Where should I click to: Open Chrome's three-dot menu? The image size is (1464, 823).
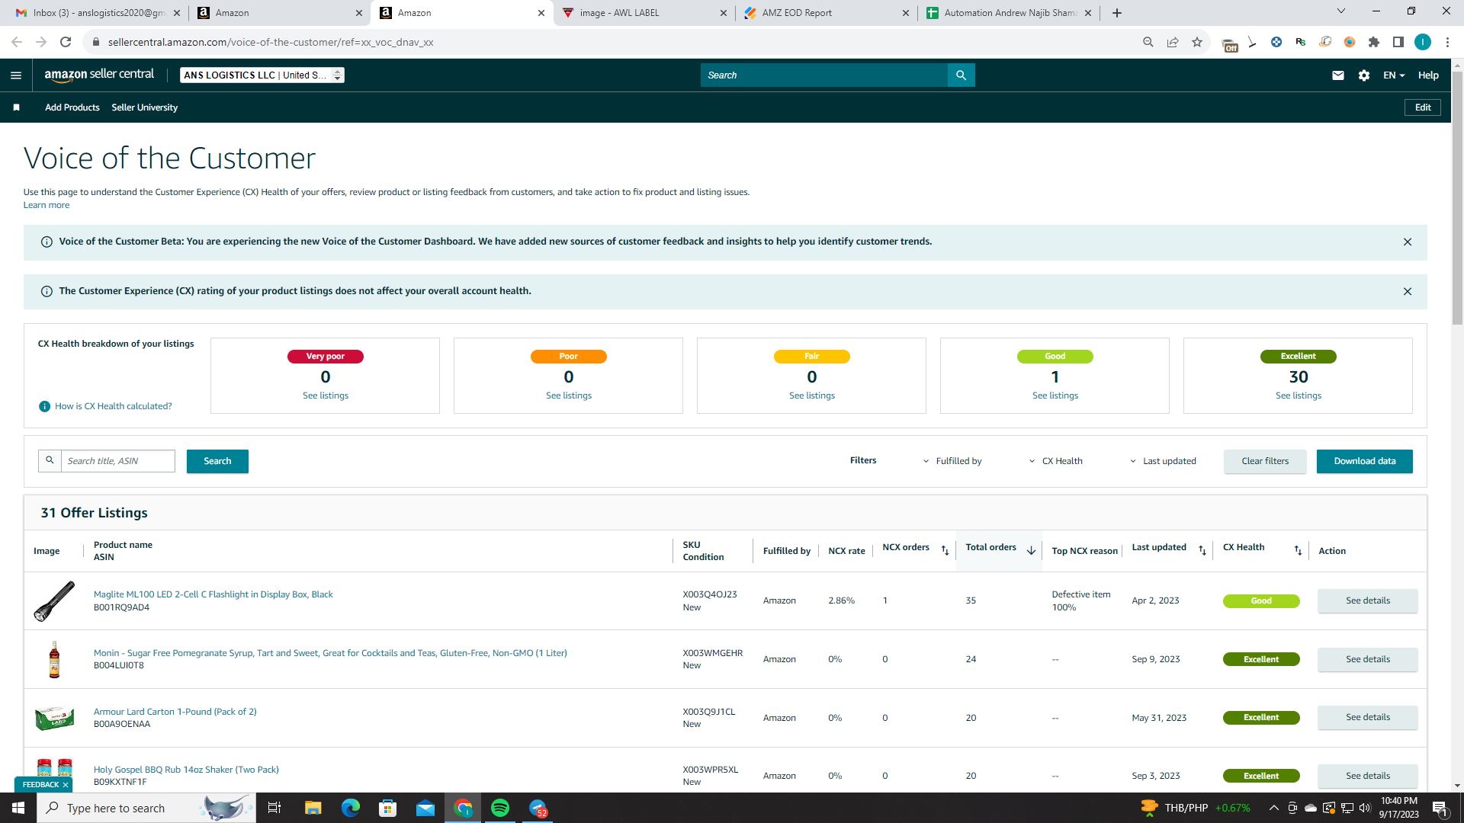(x=1447, y=42)
